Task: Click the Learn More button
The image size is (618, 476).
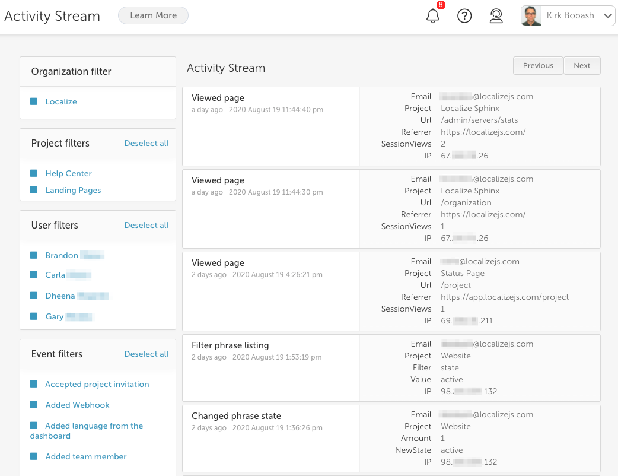Action: click(154, 15)
